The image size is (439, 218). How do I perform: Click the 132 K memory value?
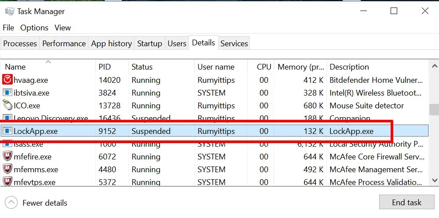[x=314, y=131]
